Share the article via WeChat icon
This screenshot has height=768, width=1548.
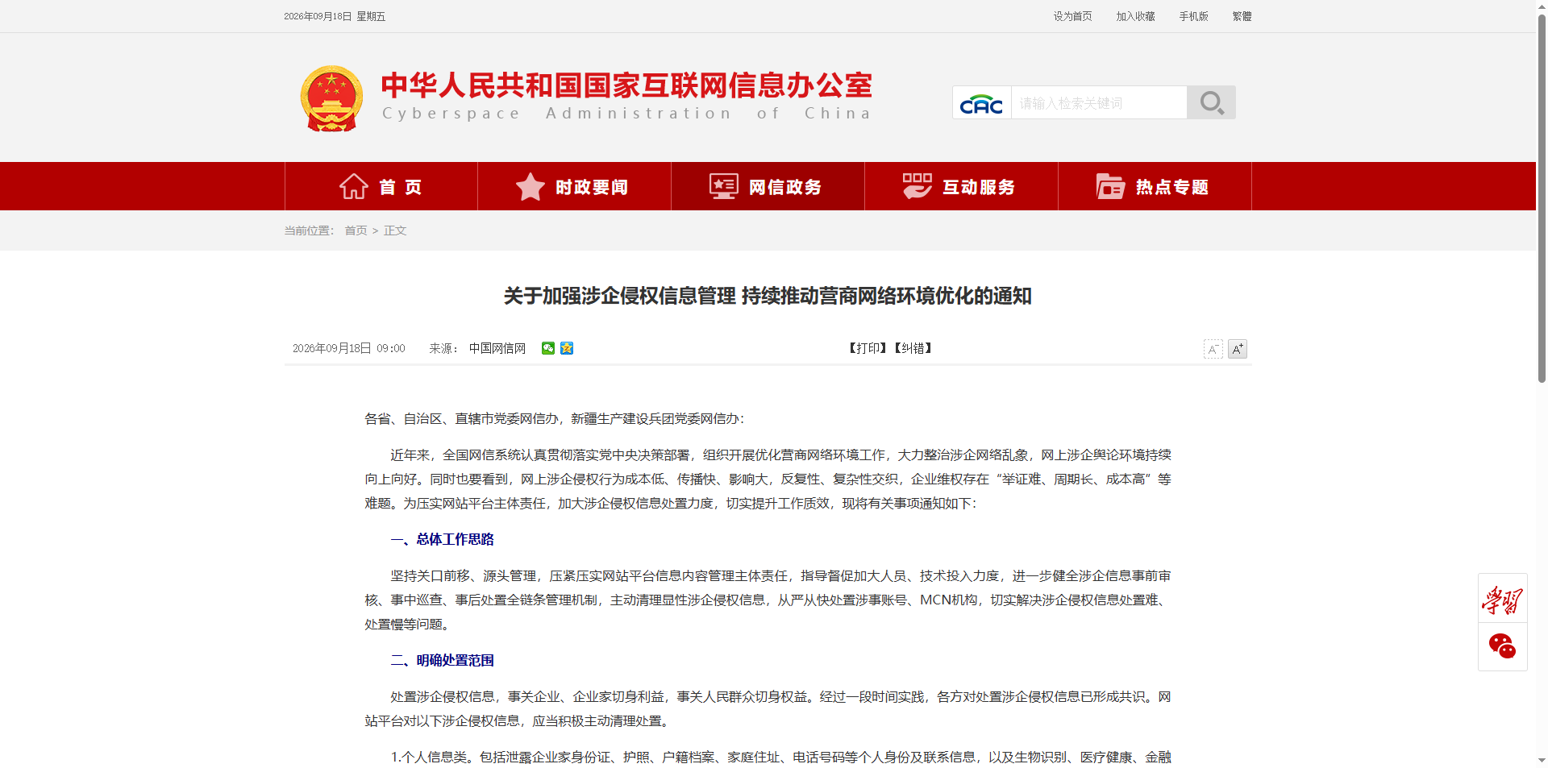[548, 348]
